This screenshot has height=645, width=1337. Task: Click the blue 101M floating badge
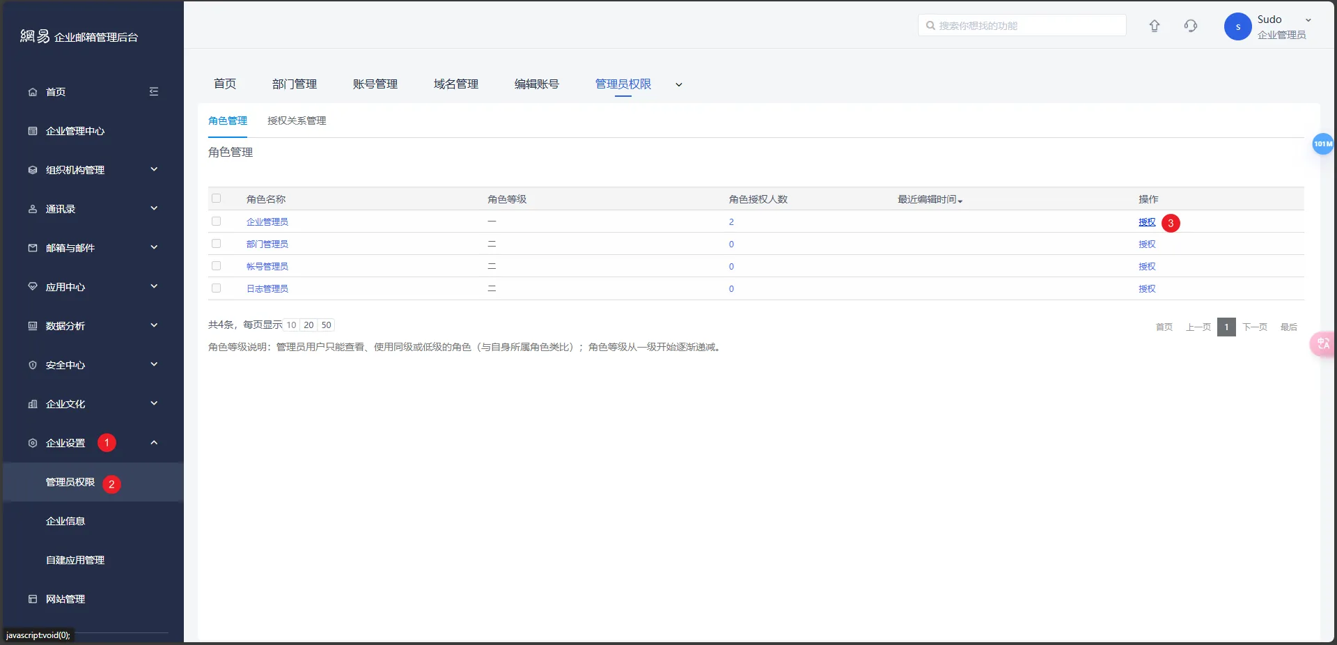1322,144
